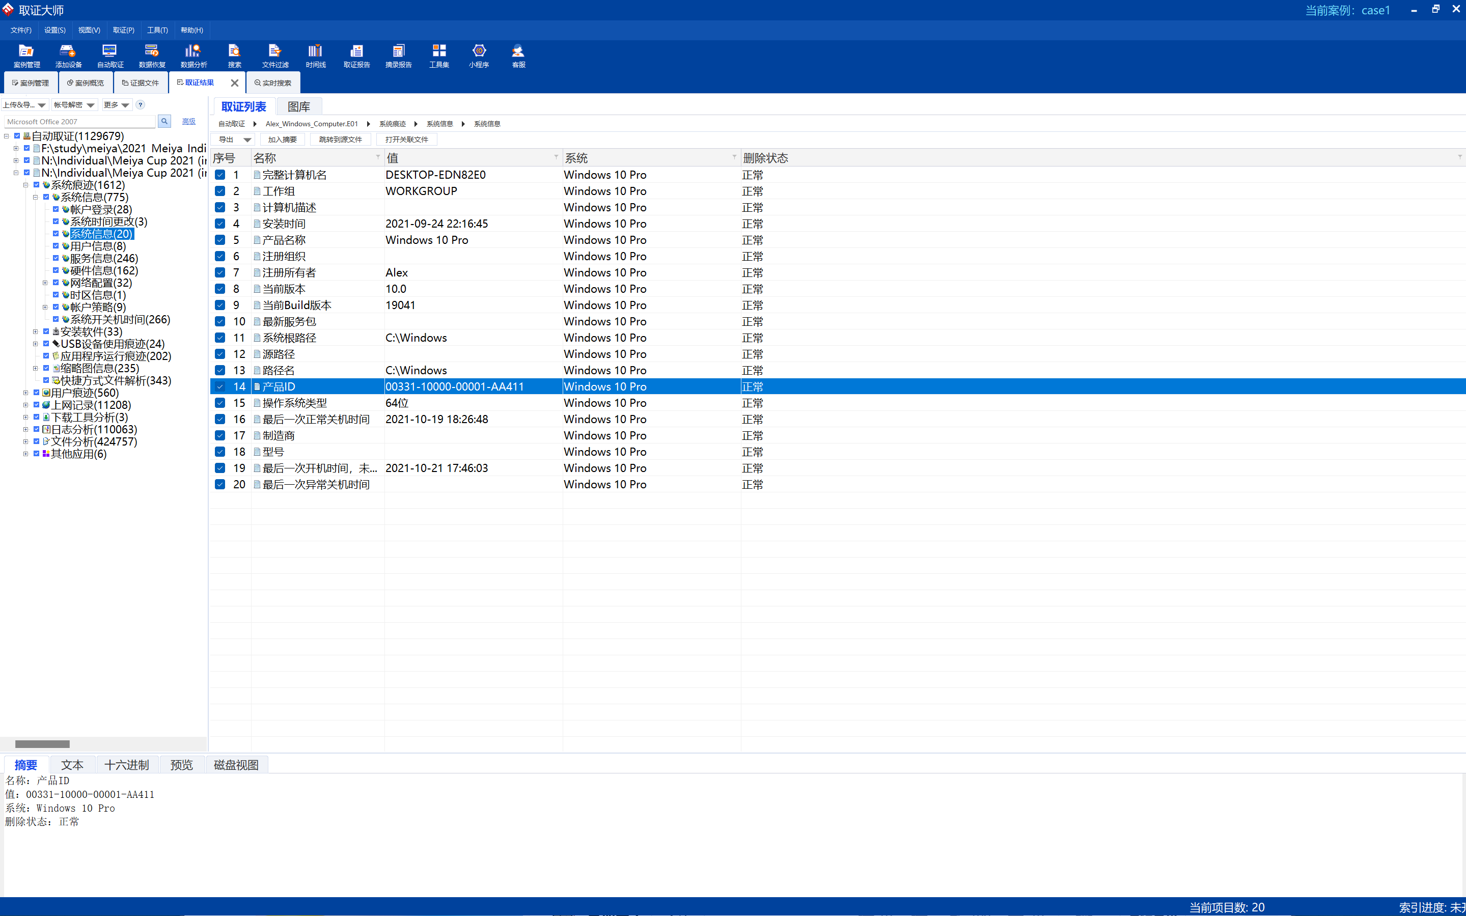Open the 数据恢复 tool
The height and width of the screenshot is (916, 1466).
coord(151,51)
